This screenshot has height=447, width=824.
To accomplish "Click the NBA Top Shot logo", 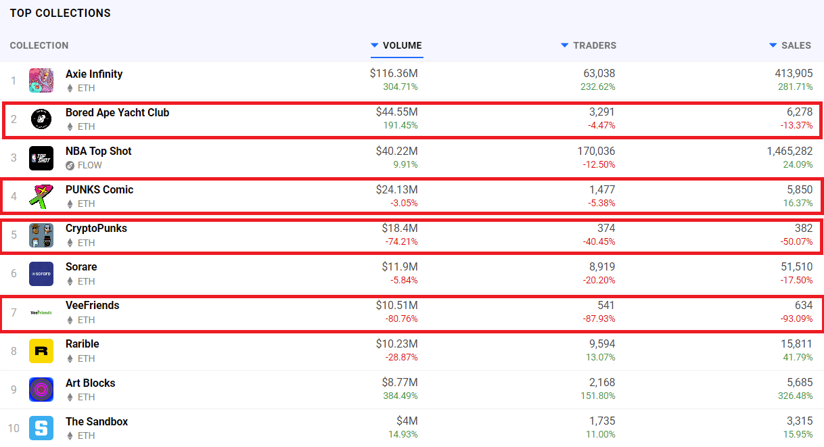I will [x=41, y=158].
